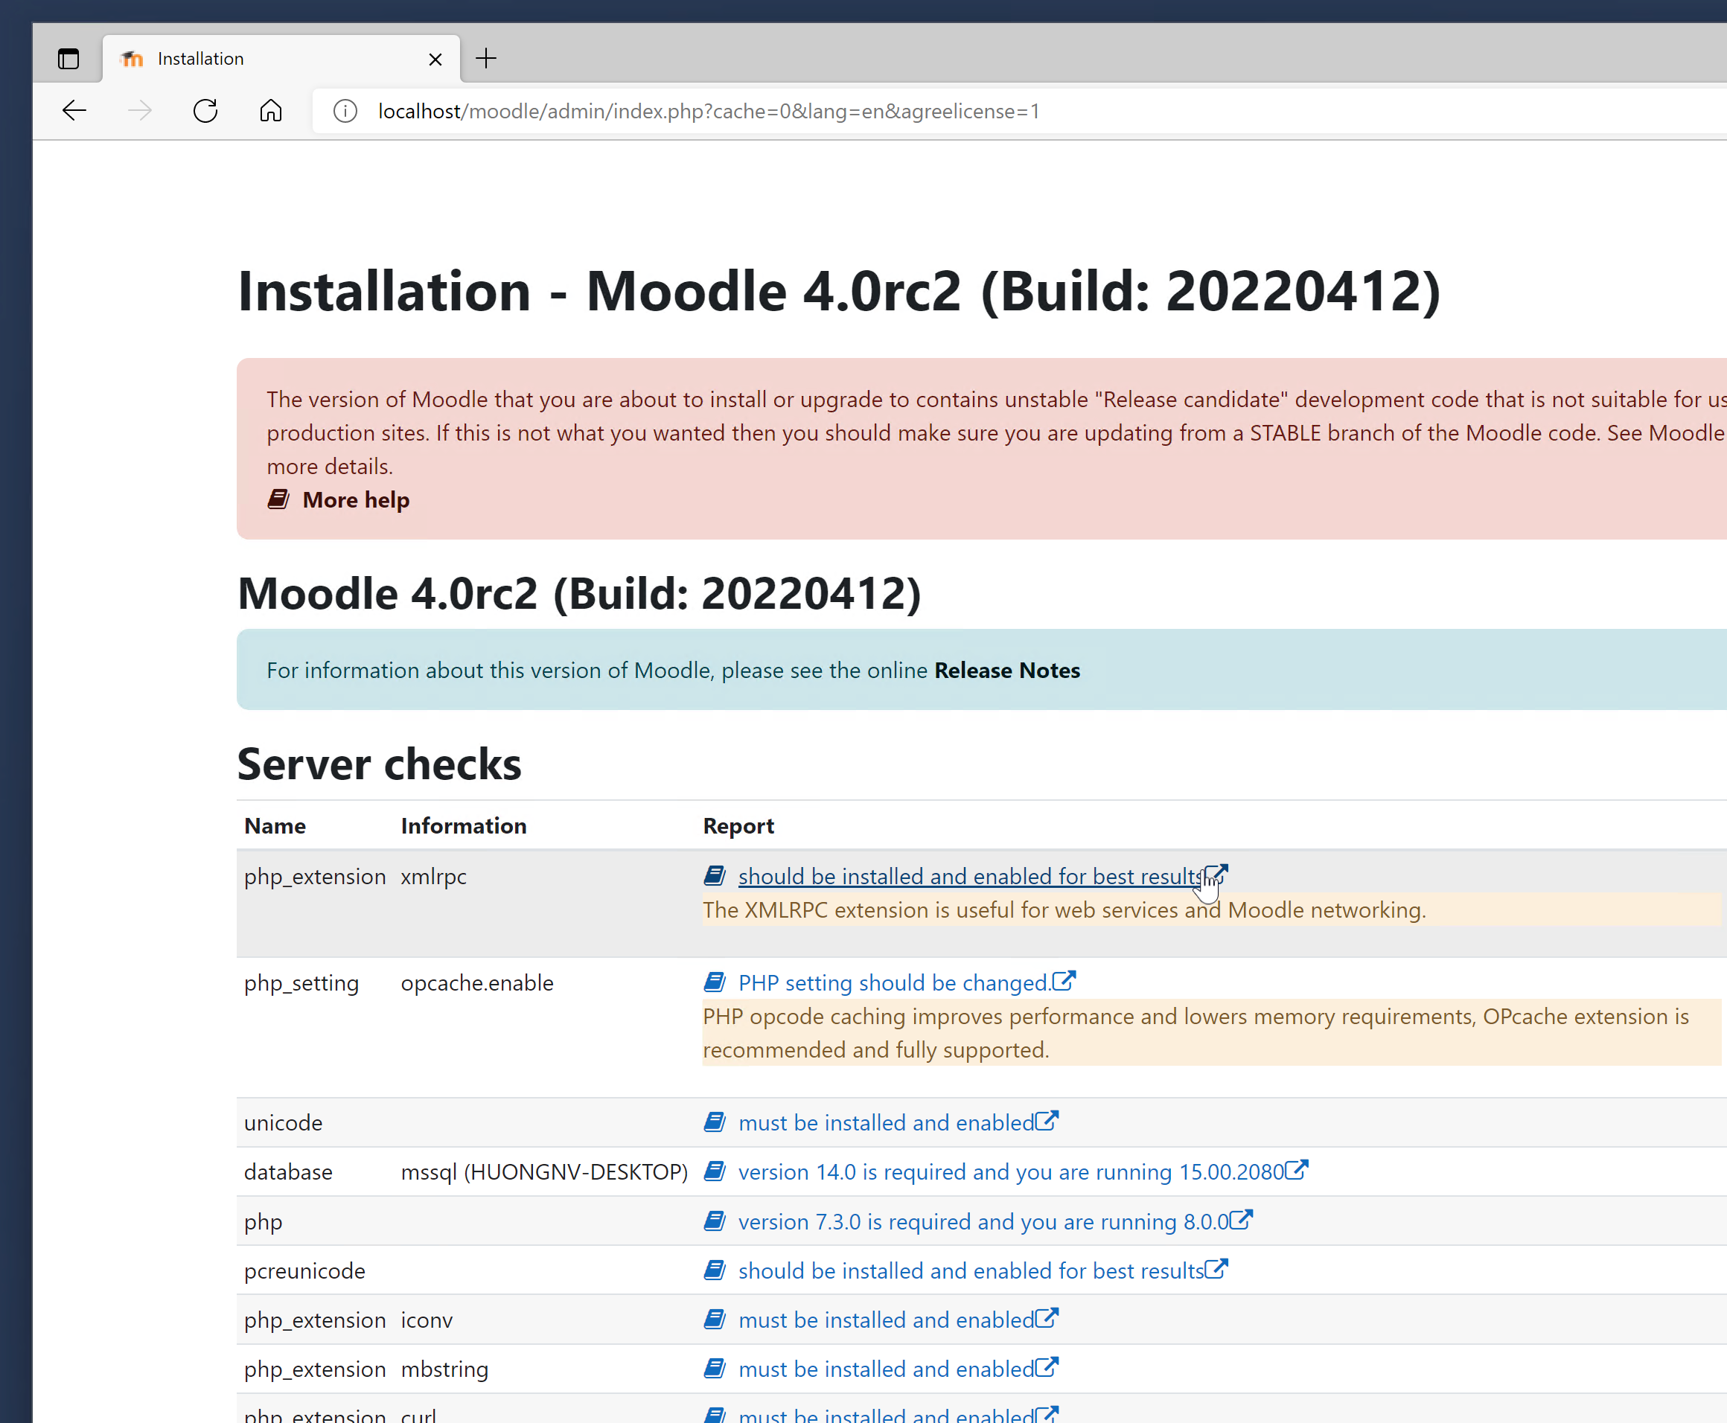
Task: Click the unicode name cell
Action: click(284, 1122)
